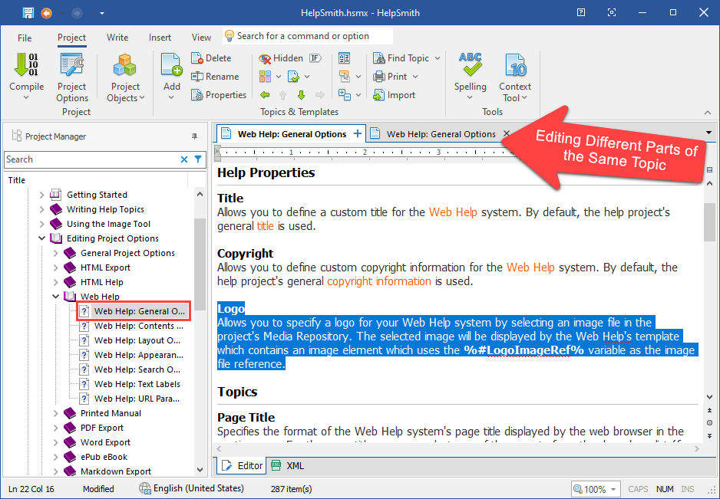Open the Quick Access toolbar customize dropdown

point(102,13)
